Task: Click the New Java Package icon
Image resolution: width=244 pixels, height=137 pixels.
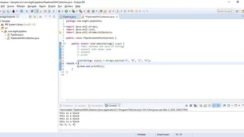Action: pyautogui.click(x=88, y=11)
